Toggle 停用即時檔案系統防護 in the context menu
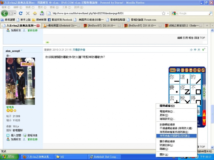Image resolution: width=214 pixels, height=160 pixels. (174, 132)
